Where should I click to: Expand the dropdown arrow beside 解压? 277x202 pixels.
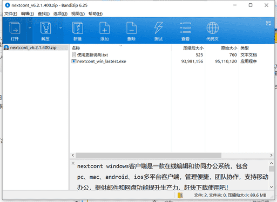(60, 27)
